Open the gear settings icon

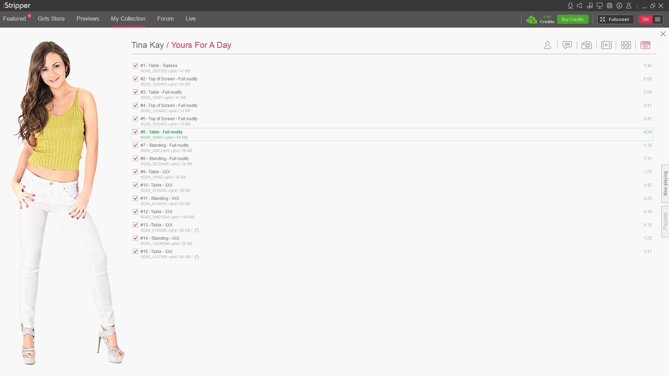610,6
